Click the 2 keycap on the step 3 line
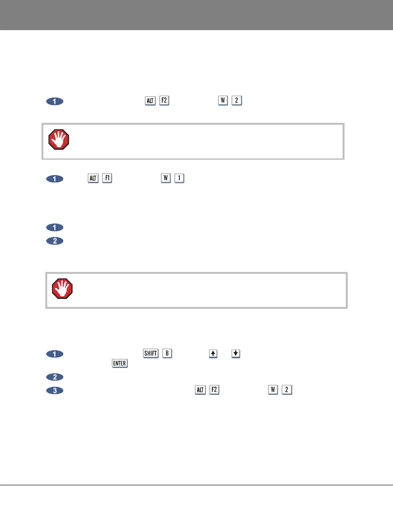 click(x=287, y=390)
